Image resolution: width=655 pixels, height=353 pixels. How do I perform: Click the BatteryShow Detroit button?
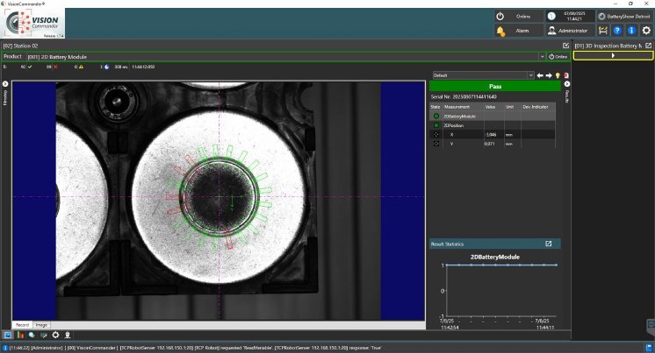click(625, 16)
